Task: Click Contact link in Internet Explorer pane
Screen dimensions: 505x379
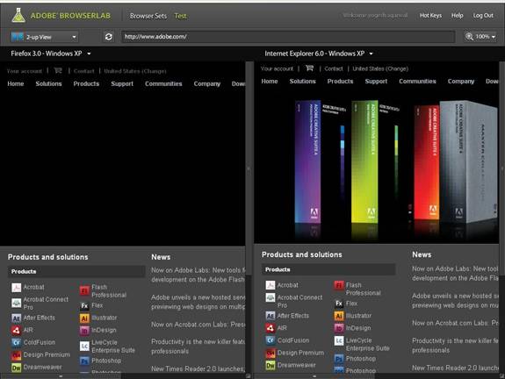Action: pyautogui.click(x=334, y=68)
